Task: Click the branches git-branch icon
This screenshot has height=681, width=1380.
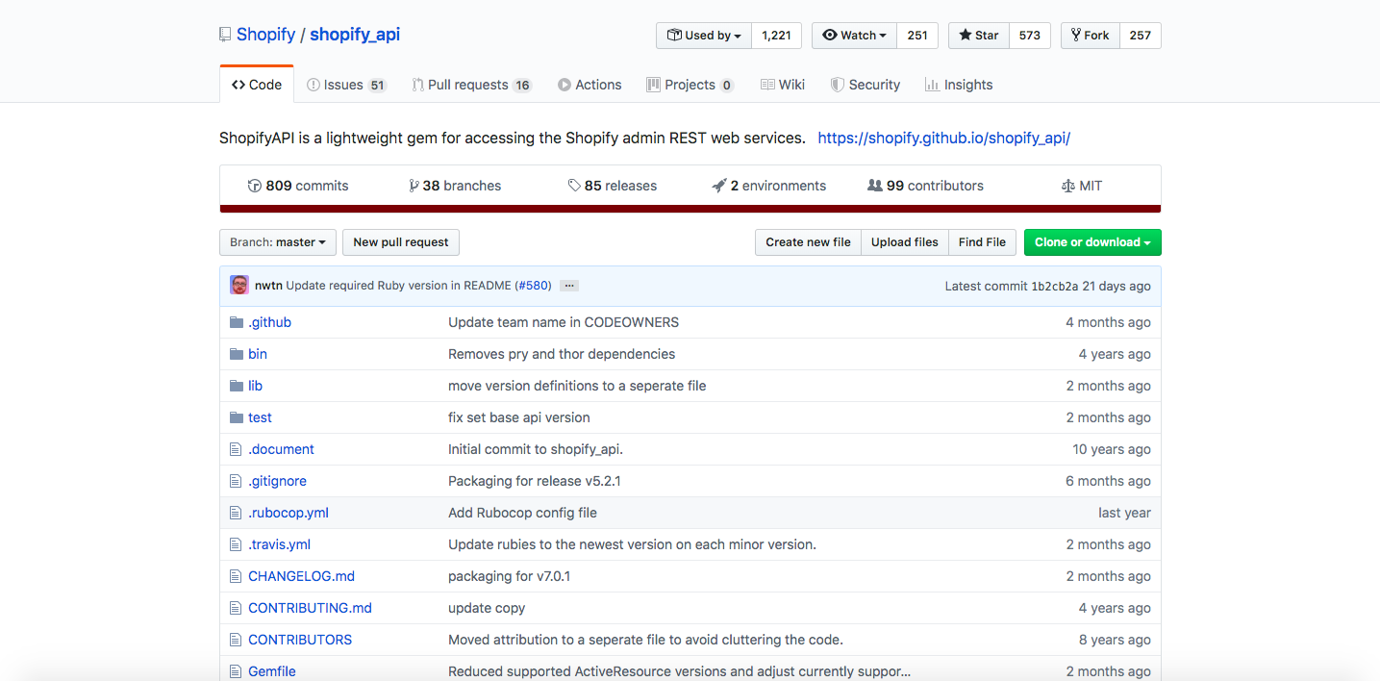Action: [x=414, y=186]
